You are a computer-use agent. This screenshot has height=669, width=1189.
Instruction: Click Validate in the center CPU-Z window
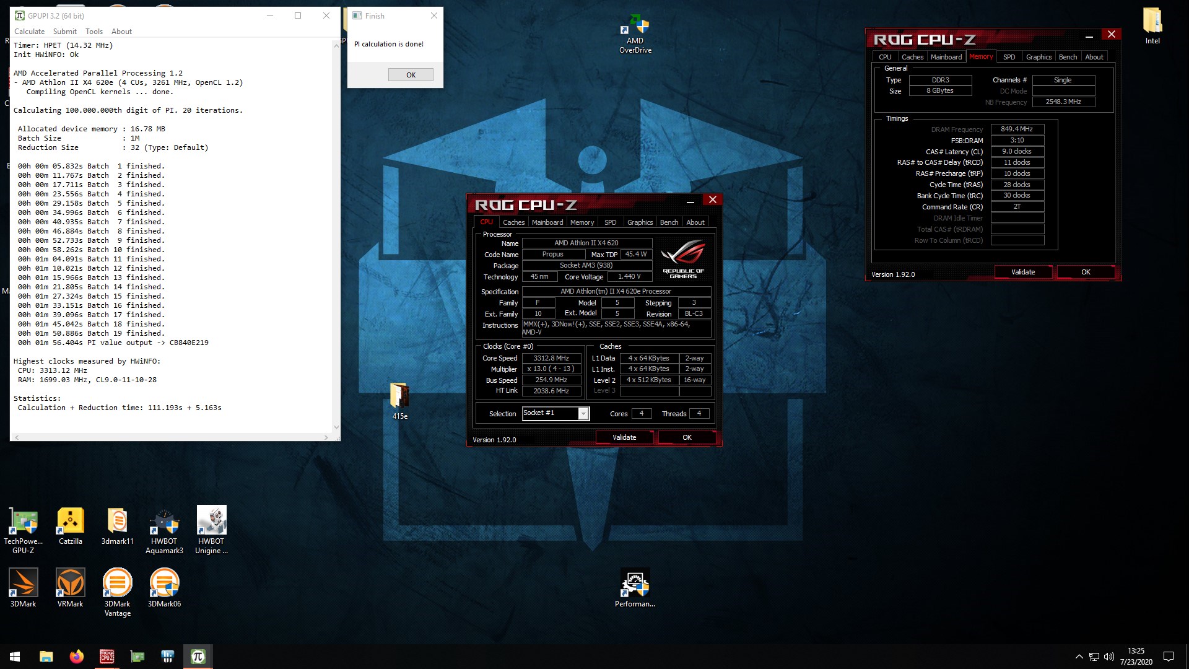(624, 437)
